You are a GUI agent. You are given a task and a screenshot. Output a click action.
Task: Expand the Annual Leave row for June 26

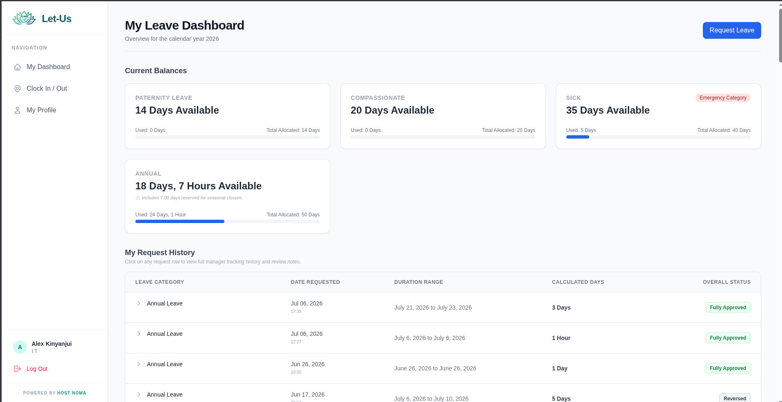[x=139, y=364]
